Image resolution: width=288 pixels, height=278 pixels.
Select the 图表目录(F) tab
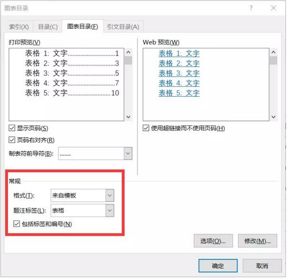coord(82,27)
